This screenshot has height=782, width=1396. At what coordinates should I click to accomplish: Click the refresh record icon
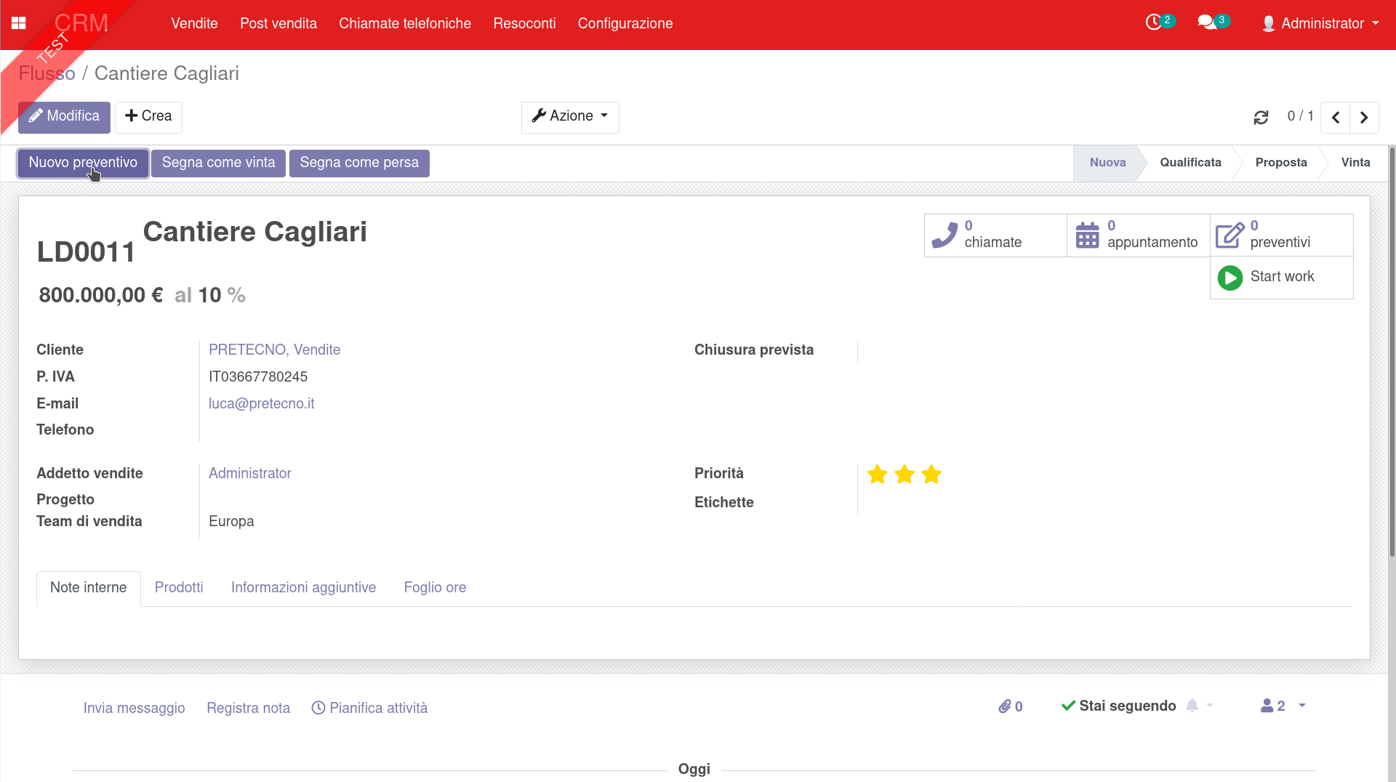[1261, 117]
